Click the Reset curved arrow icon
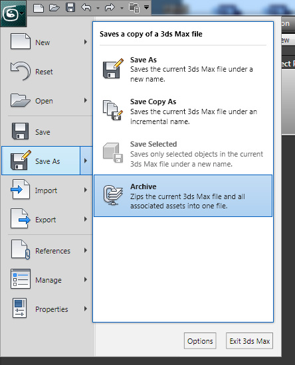 (21, 70)
